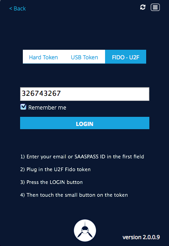Switch to the Hard Token tab

pyautogui.click(x=43, y=57)
